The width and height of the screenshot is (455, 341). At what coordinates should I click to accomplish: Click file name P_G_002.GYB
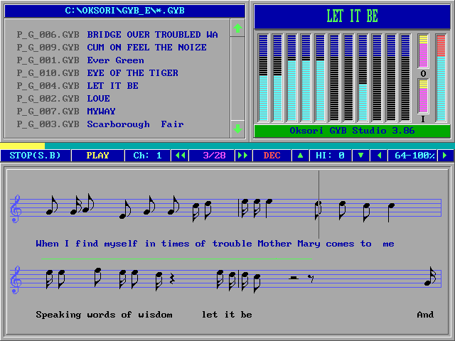tap(48, 98)
